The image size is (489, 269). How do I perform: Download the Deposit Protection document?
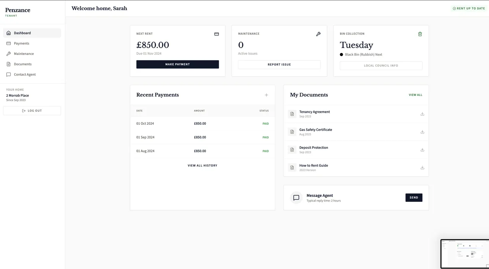tap(422, 150)
